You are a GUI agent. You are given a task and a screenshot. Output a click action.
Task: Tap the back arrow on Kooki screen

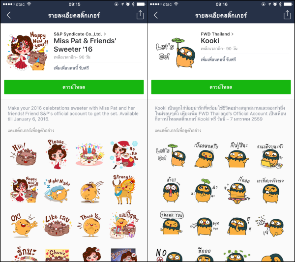pyautogui.click(x=156, y=15)
